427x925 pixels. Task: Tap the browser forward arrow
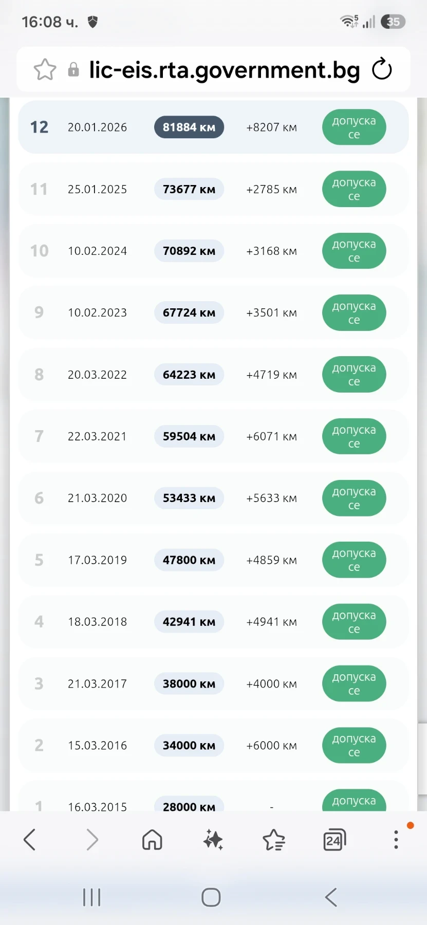point(92,840)
